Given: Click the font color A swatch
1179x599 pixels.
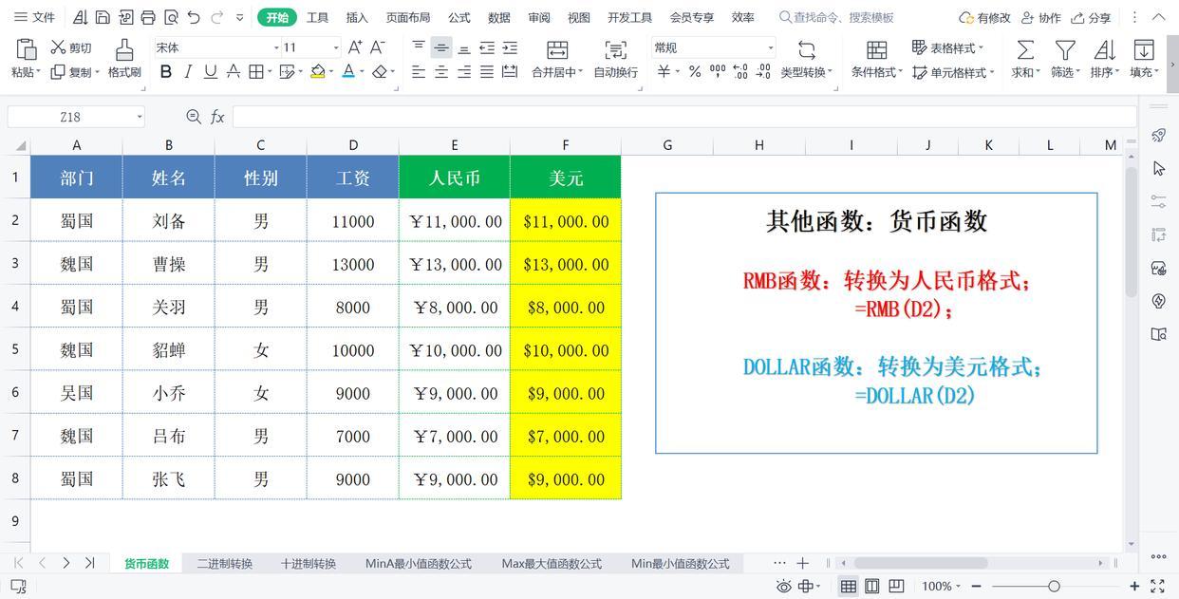Looking at the screenshot, I should tap(348, 71).
